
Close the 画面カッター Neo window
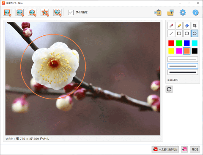click(x=198, y=3)
